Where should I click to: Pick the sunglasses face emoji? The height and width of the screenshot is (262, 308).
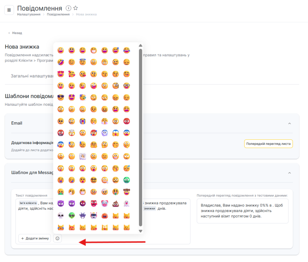pyautogui.click(x=61, y=97)
